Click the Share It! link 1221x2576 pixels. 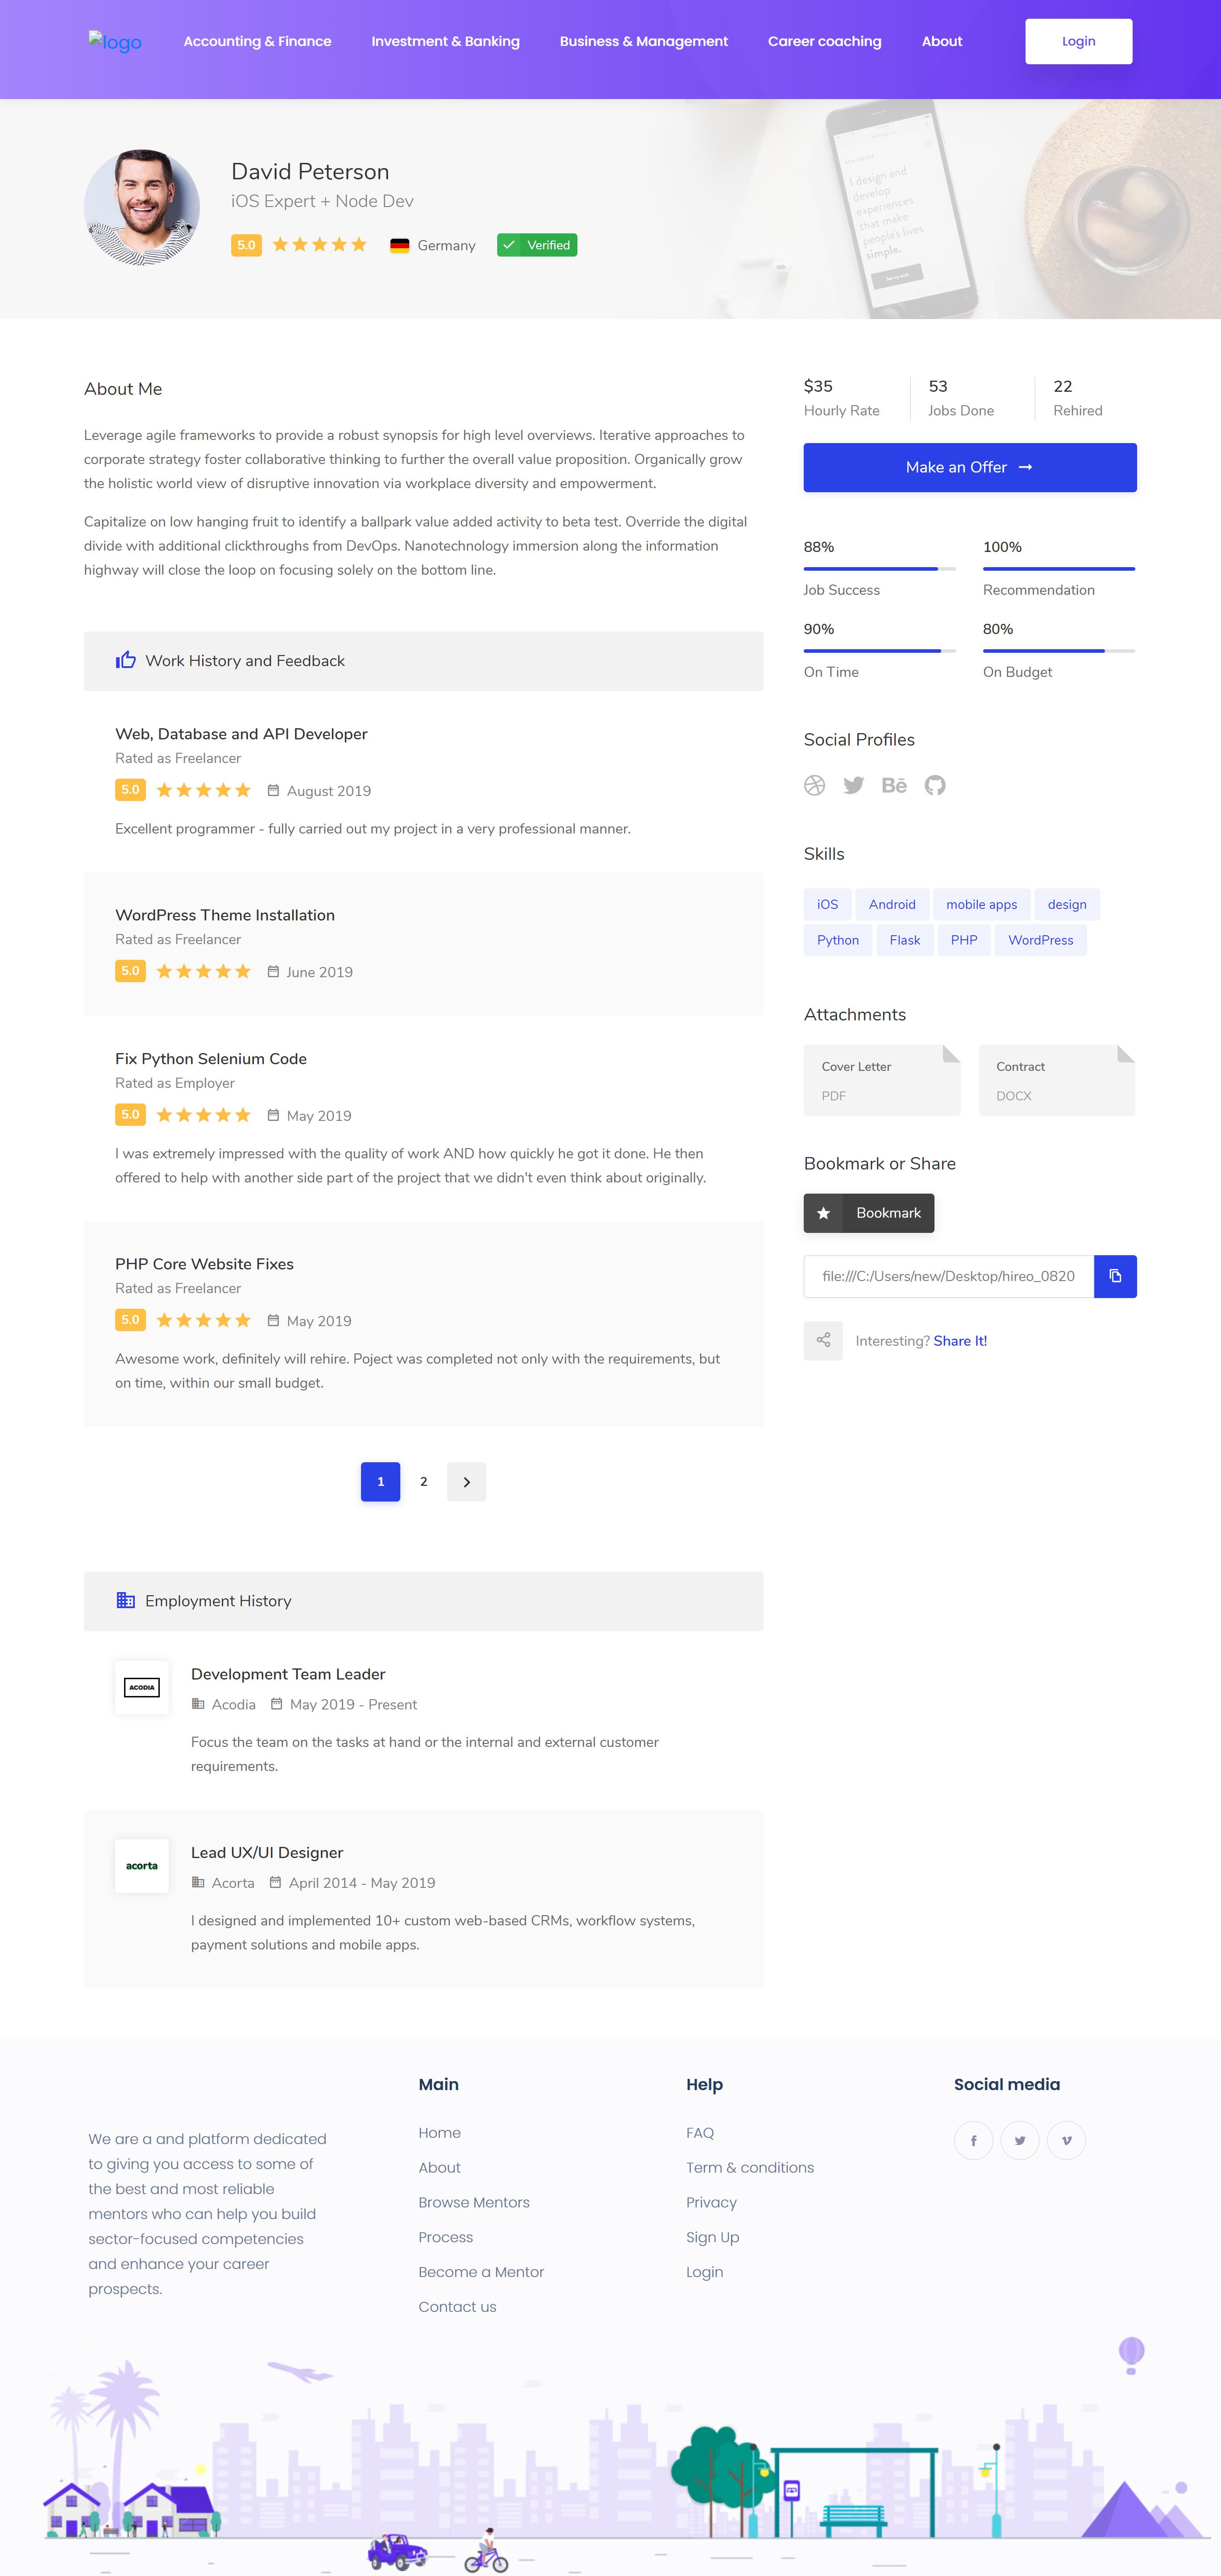tap(961, 1340)
